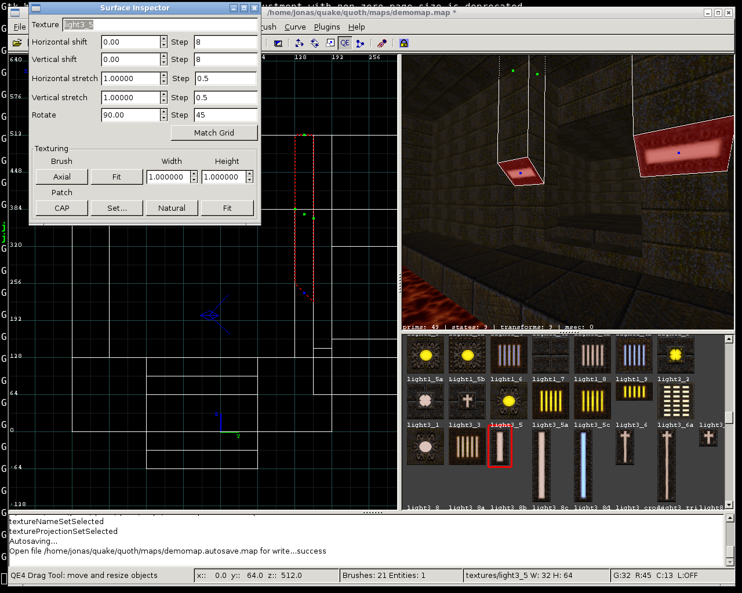Click the Natural patch button
Viewport: 742px width, 593px height.
click(172, 208)
